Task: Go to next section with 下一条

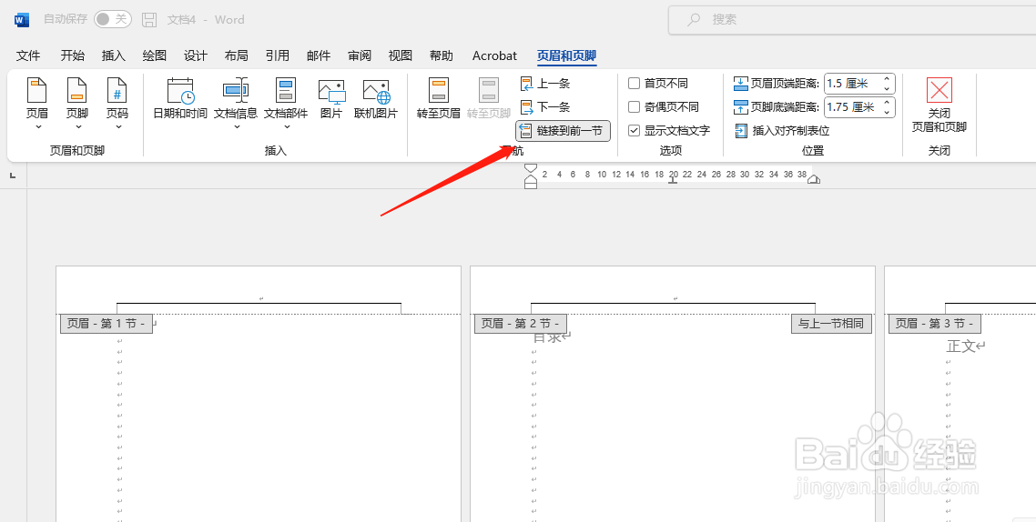Action: [545, 107]
